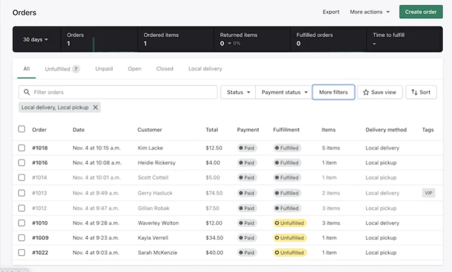Click the Unfulfilled badge on order #1010
The height and width of the screenshot is (272, 452).
click(x=290, y=223)
